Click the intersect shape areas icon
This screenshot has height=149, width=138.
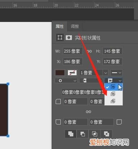point(95,134)
